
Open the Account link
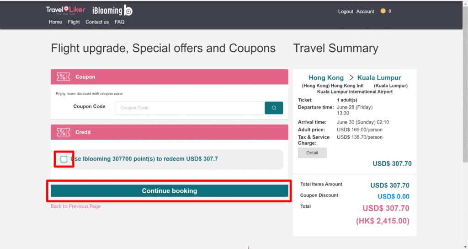coord(365,11)
